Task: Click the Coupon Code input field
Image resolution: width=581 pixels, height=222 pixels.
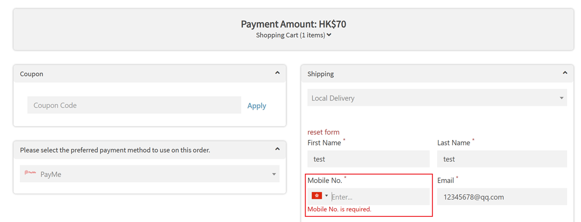Action: [x=134, y=105]
